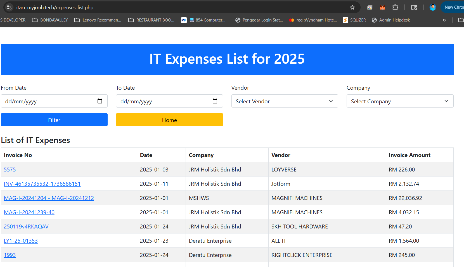Open the Chrome profile avatar

pos(433,8)
